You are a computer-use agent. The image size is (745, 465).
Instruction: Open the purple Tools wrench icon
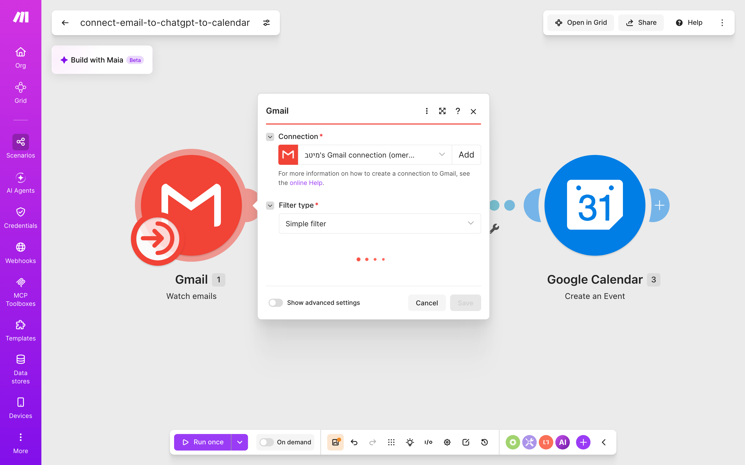coord(530,442)
